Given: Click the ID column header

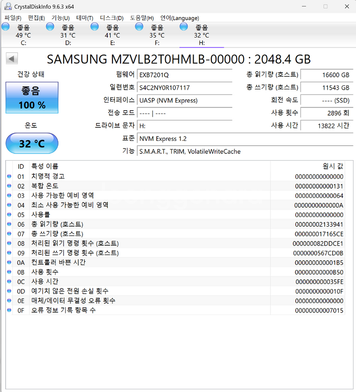Looking at the screenshot, I should point(21,166).
